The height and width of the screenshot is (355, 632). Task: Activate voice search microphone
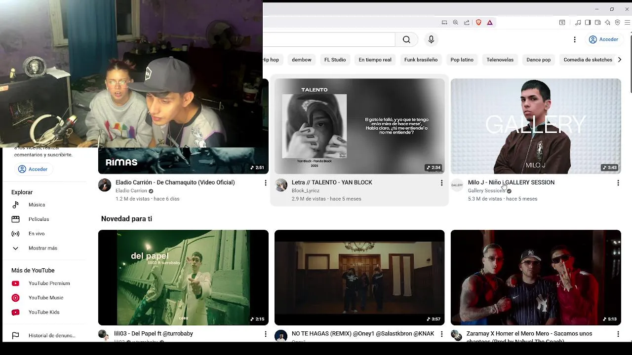pos(431,39)
